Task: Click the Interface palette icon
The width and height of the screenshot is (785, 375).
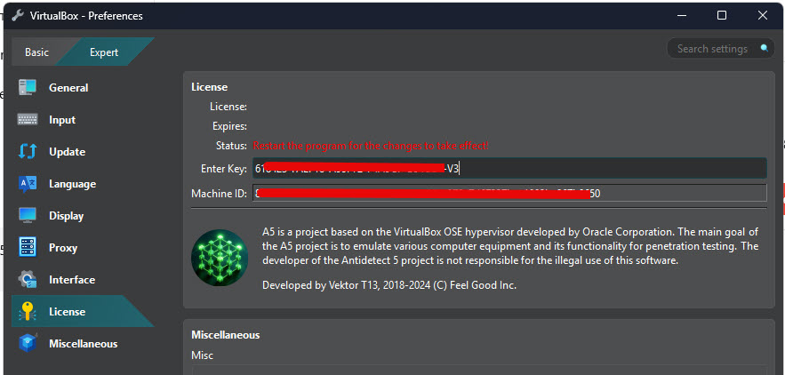Action: [27, 280]
